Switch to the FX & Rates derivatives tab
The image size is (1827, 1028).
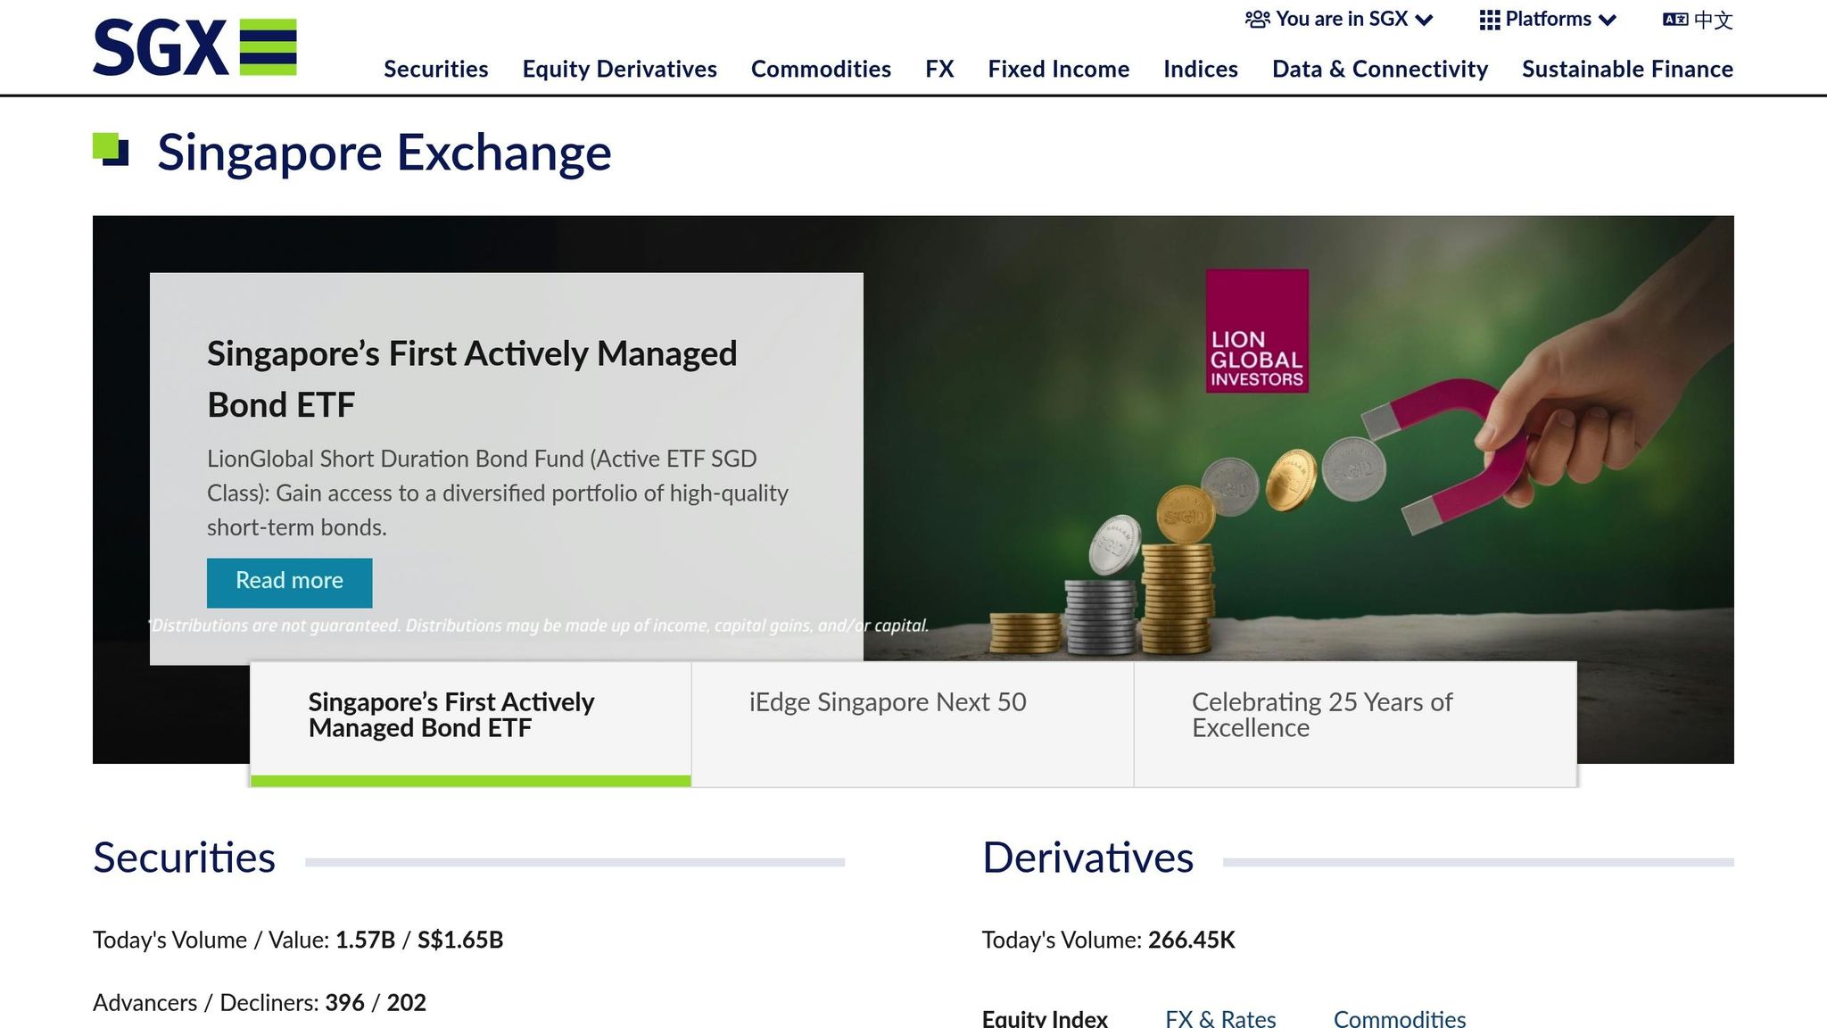pos(1219,1018)
